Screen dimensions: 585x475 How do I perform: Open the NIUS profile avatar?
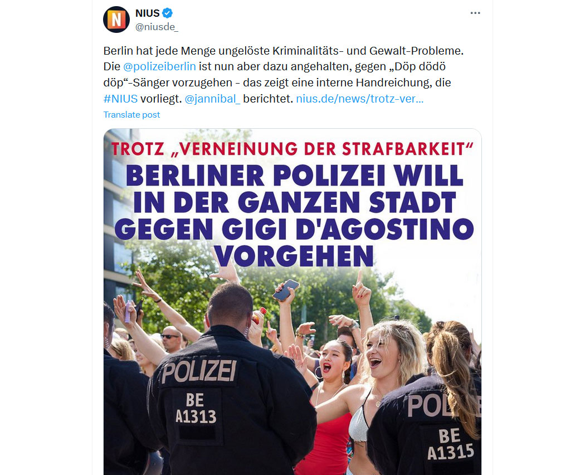coord(116,20)
